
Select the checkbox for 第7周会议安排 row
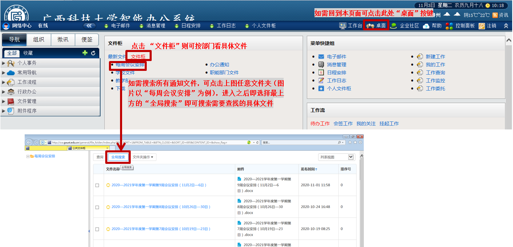pyautogui.click(x=97, y=229)
